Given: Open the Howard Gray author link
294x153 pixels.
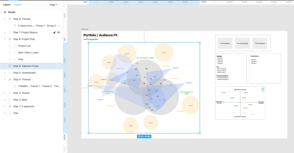Looking at the screenshot, I should (94, 39).
